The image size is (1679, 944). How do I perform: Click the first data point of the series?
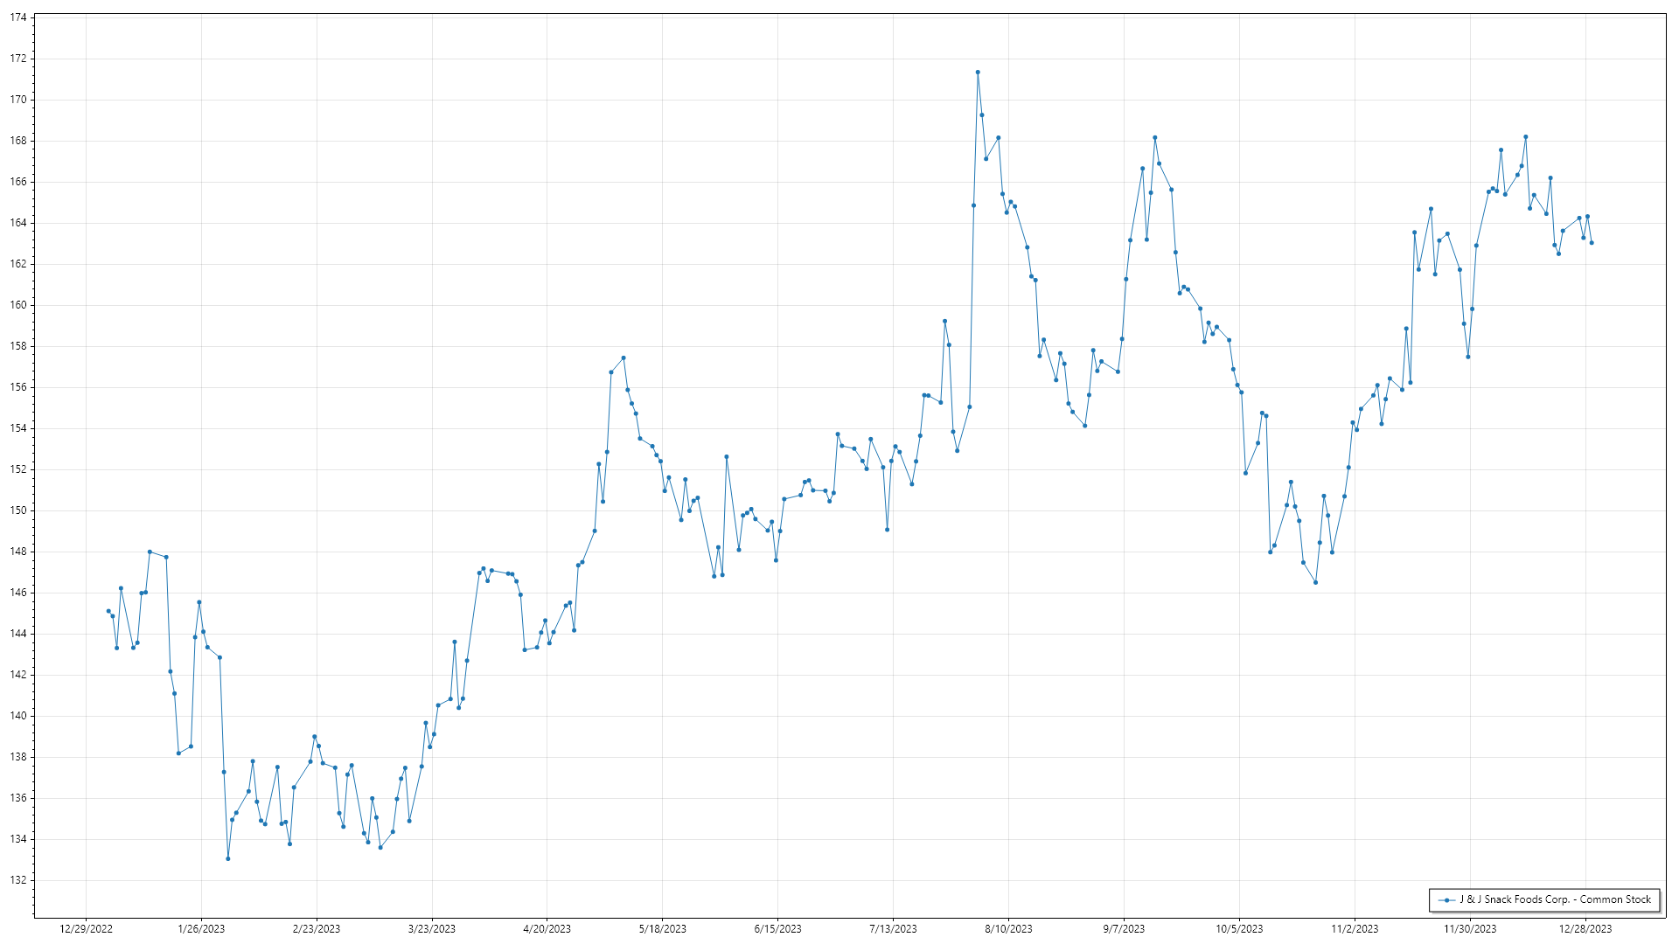click(x=108, y=611)
